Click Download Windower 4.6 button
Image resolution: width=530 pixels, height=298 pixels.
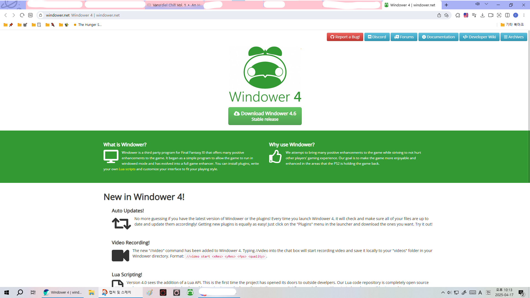point(265,116)
